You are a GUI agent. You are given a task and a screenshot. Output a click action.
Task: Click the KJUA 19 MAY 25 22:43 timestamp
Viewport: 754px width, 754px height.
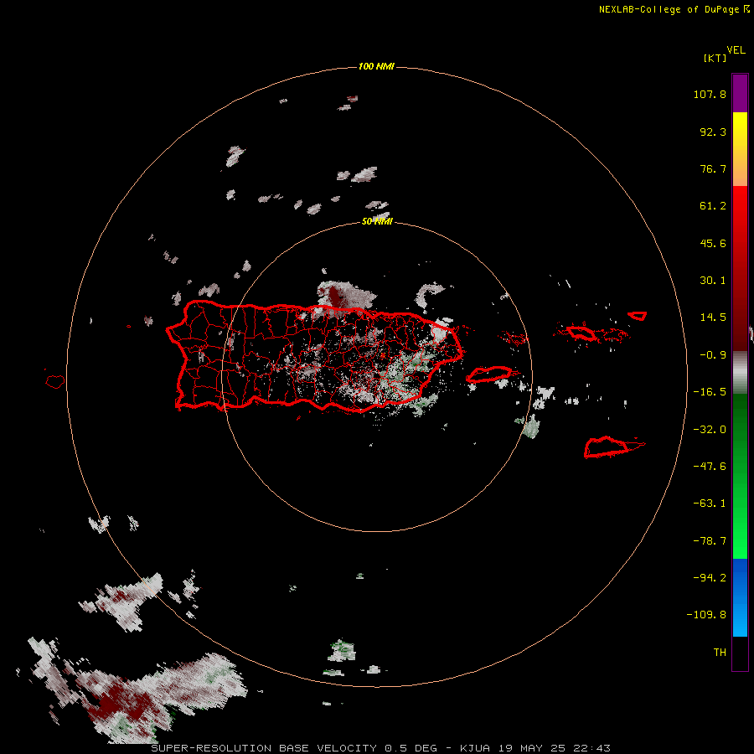pos(535,748)
